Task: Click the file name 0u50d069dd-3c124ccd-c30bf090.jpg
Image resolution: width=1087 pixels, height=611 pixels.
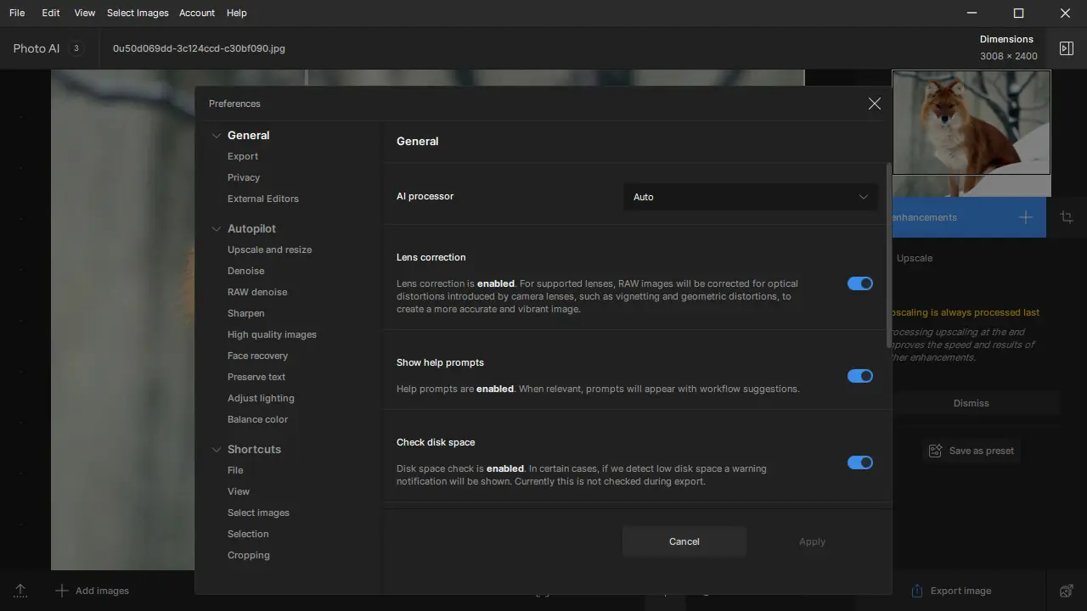Action: point(199,48)
